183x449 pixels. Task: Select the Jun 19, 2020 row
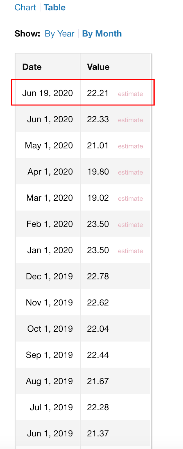pyautogui.click(x=83, y=93)
